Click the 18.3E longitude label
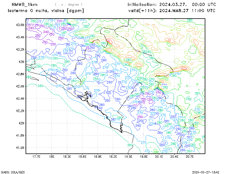This screenshot has width=225, height=174. click(67, 157)
